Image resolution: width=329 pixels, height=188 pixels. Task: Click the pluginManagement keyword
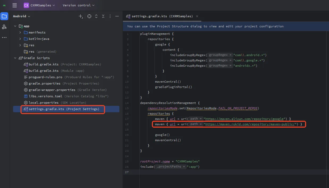[x=155, y=34]
